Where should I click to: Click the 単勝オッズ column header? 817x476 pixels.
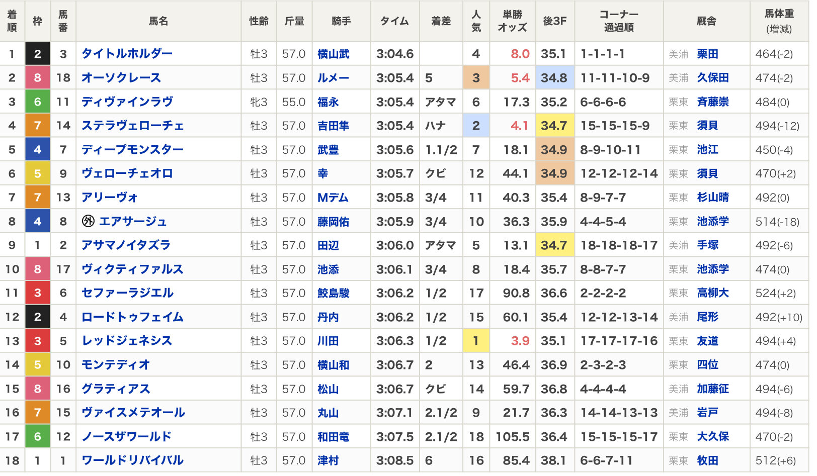pyautogui.click(x=512, y=21)
